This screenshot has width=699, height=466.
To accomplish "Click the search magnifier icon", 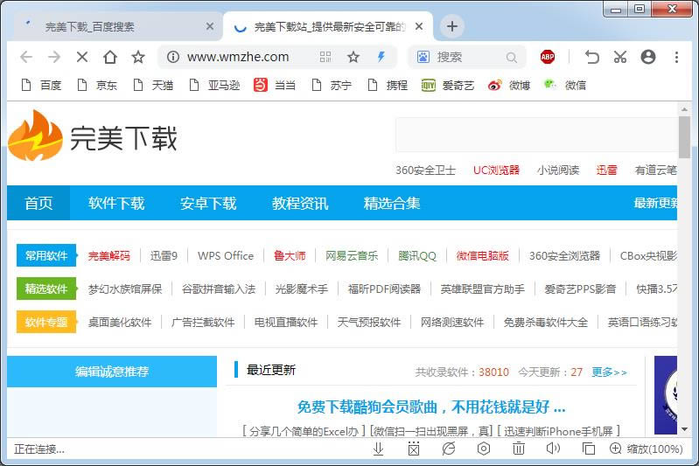I will click(x=512, y=57).
